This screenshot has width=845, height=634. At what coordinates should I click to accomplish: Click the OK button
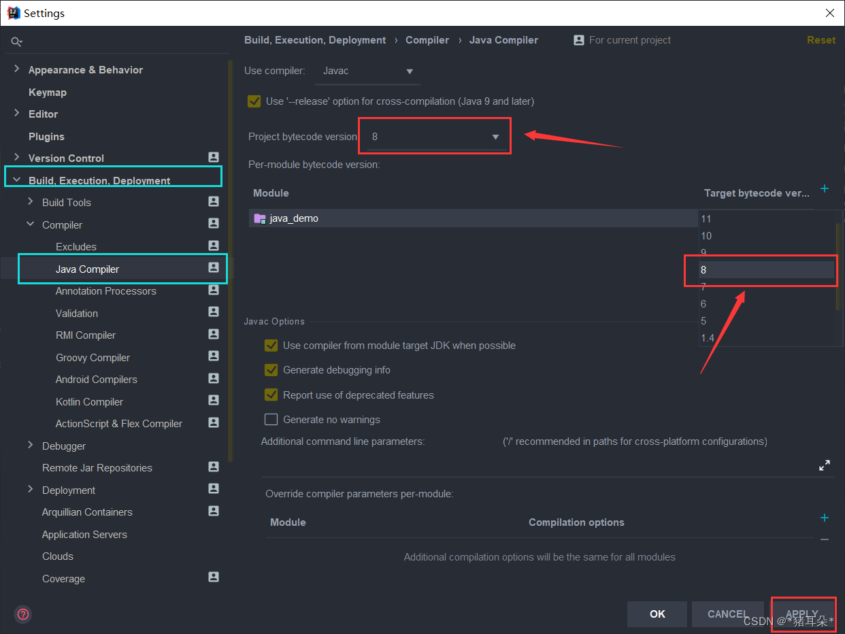(657, 614)
